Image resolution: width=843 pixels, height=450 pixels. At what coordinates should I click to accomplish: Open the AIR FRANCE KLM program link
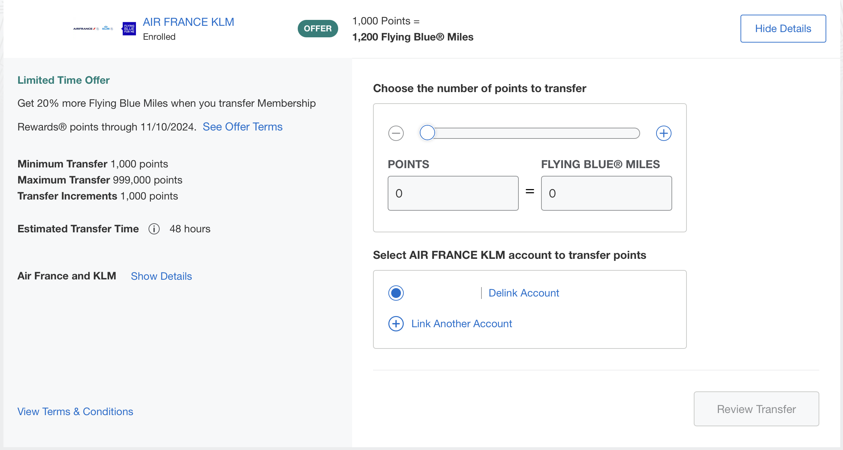point(188,22)
